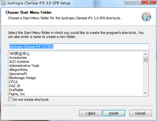Choose ACD Systems from the list

(x=19, y=62)
